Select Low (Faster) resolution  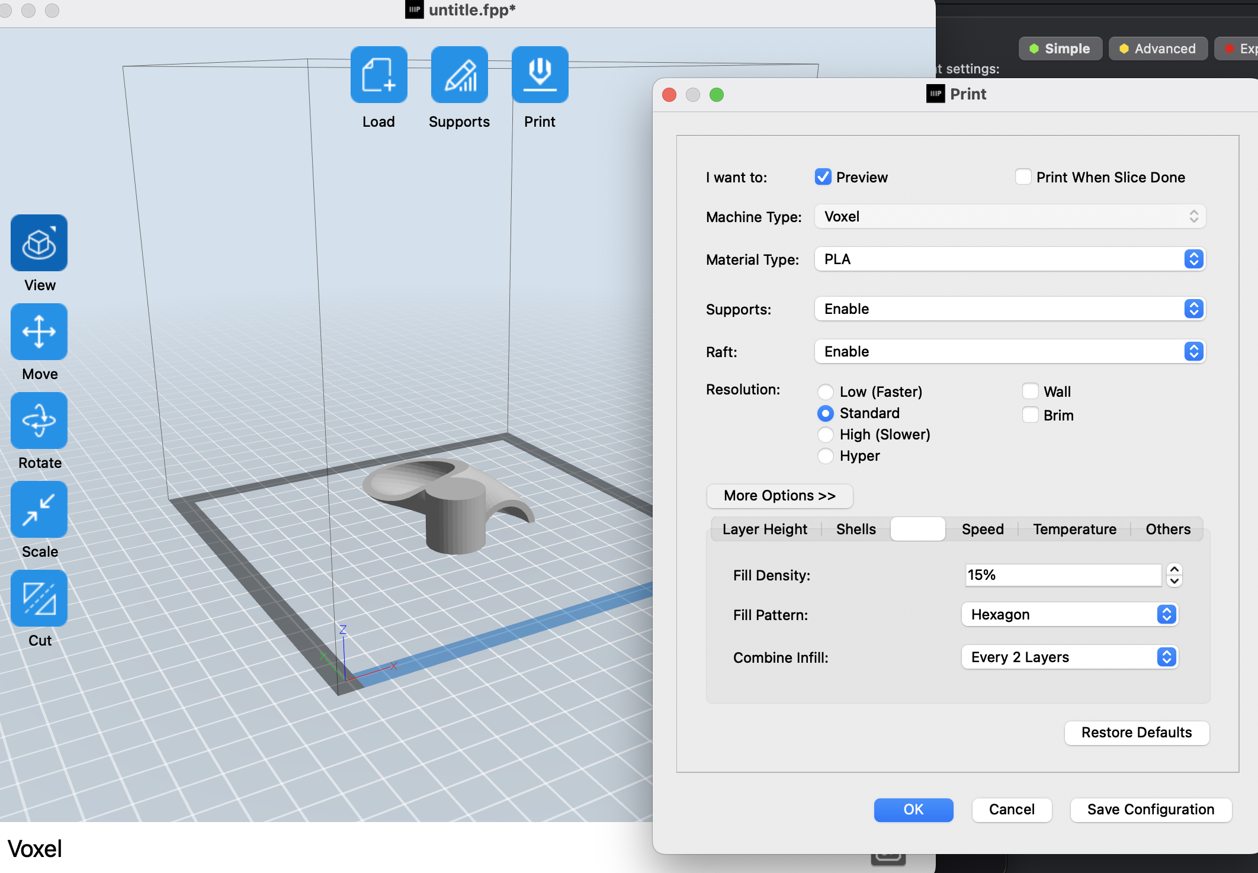(x=825, y=392)
